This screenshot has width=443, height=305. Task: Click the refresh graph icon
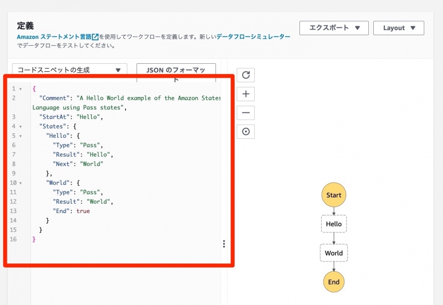coord(245,75)
